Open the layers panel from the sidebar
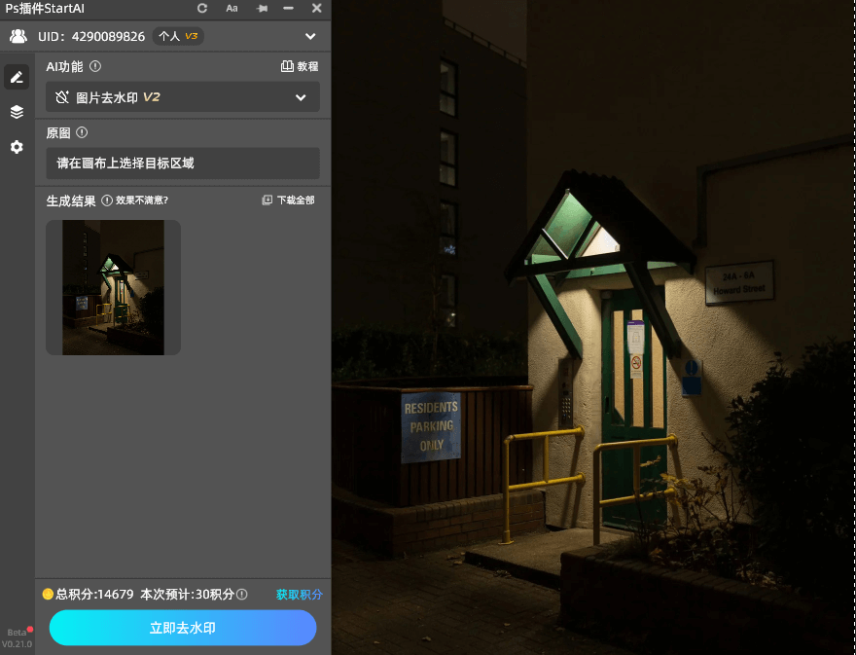The image size is (856, 655). [x=16, y=112]
